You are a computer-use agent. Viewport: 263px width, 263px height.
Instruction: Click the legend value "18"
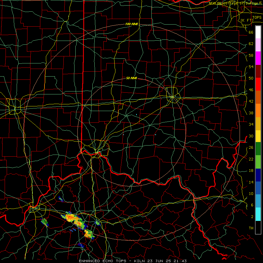click(251, 171)
